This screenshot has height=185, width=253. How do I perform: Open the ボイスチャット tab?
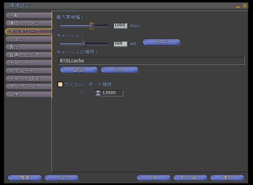(28, 71)
